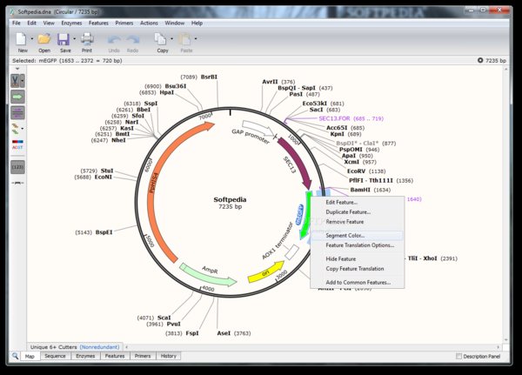
Task: Click the magnifier search icon at bottom left
Action: click(15, 356)
